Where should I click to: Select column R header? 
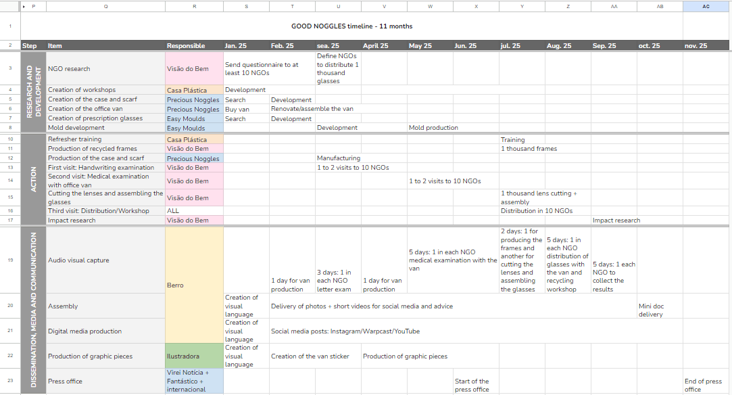click(x=194, y=6)
